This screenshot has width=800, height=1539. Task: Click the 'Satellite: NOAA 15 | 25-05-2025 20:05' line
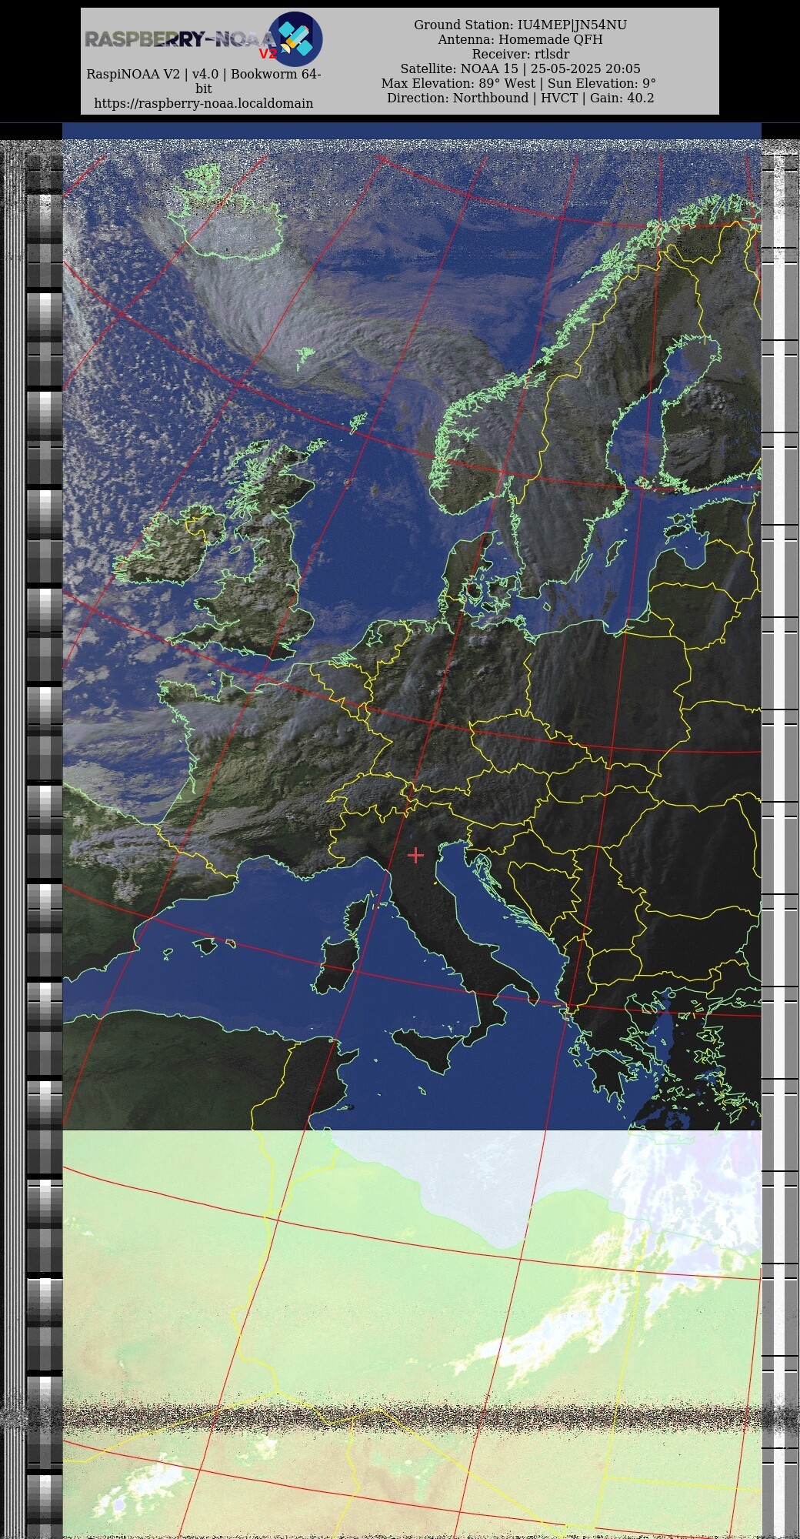(520, 68)
